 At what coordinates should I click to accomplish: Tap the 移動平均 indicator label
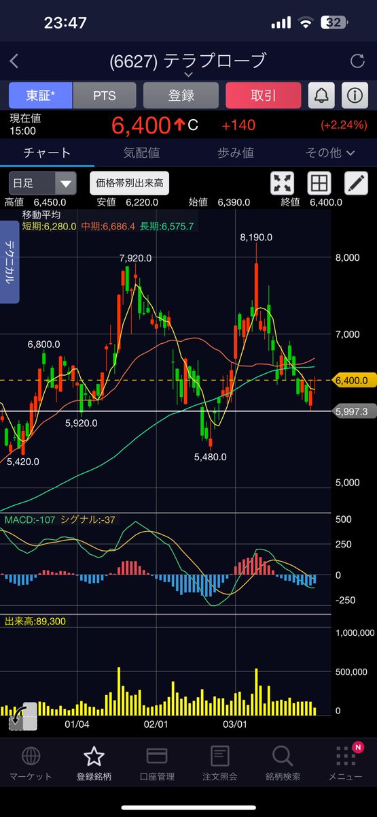click(41, 214)
